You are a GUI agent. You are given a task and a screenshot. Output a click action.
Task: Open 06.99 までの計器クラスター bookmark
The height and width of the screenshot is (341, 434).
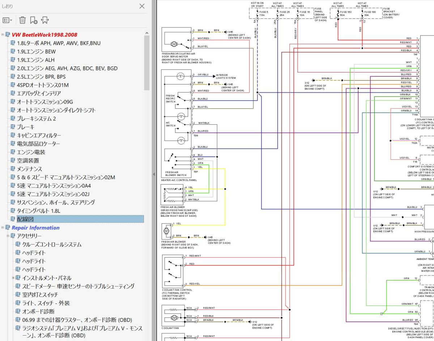coord(77,320)
